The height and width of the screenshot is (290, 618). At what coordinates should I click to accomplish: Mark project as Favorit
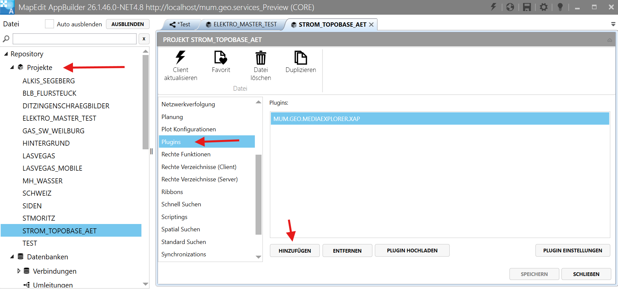click(221, 58)
